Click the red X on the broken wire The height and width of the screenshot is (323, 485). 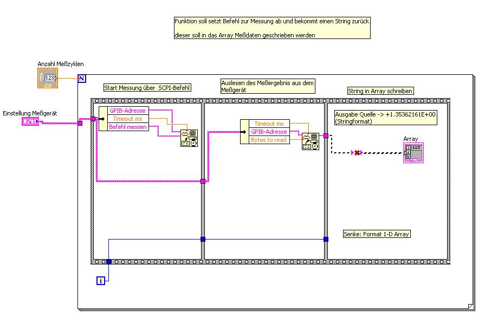(357, 152)
